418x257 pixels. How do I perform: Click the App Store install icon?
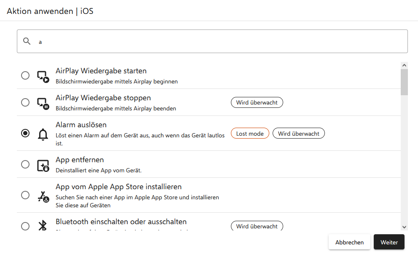tap(43, 196)
